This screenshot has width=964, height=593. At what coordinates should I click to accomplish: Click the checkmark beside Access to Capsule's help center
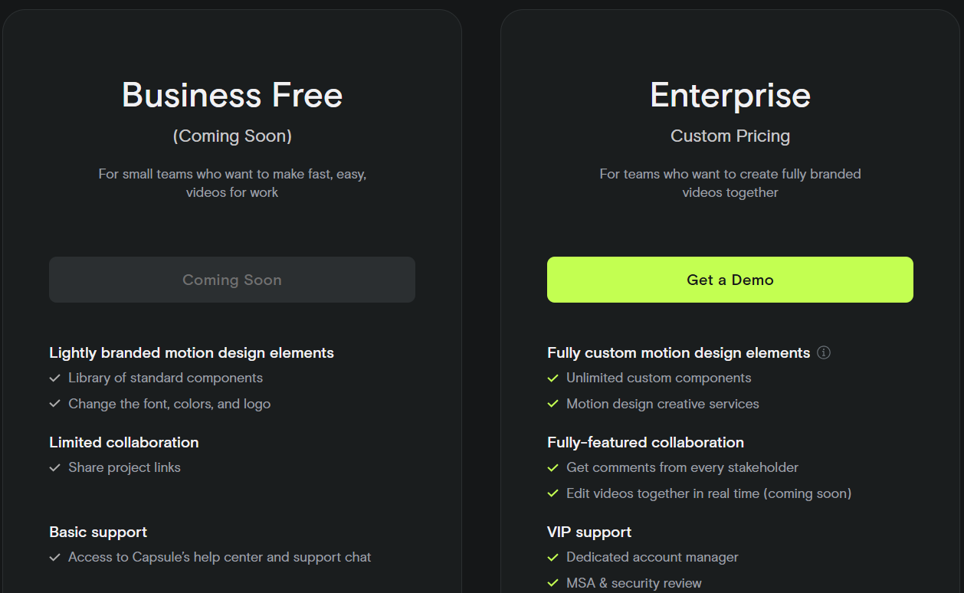click(x=55, y=558)
